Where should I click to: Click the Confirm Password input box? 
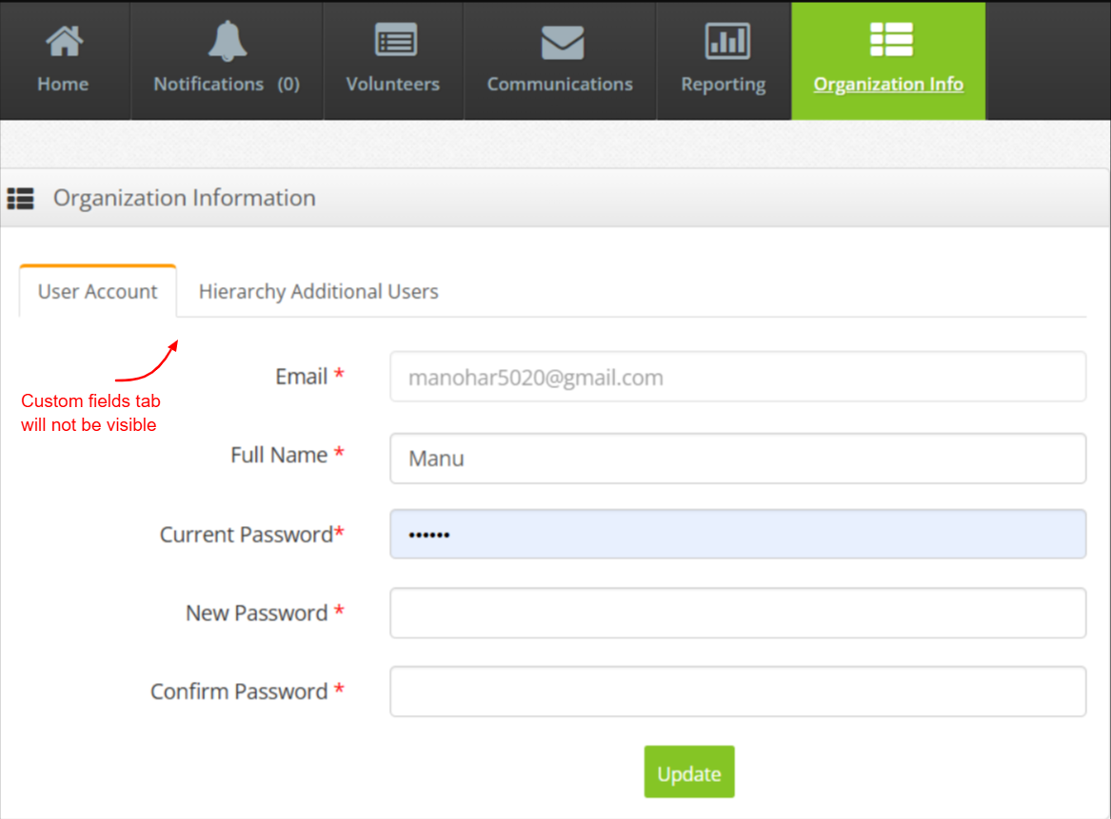tap(737, 692)
